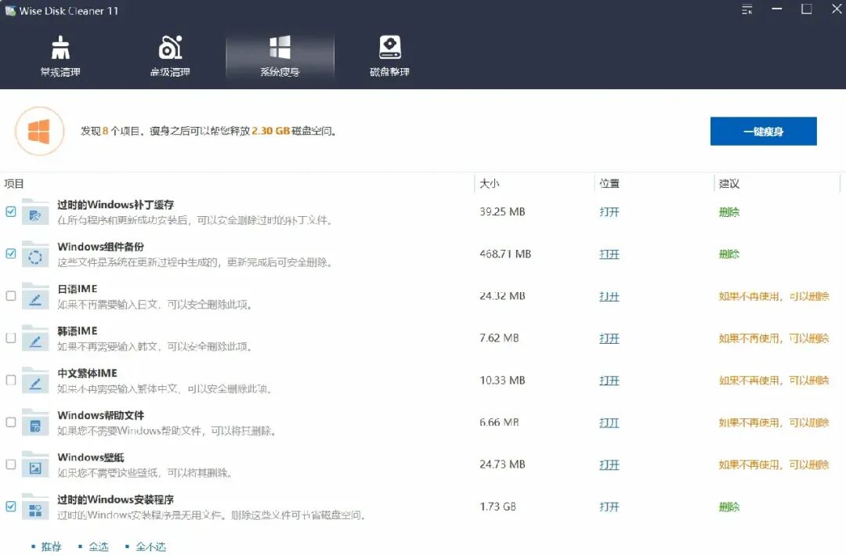Open location of 过时的Windows补丁缓存 via 打开
Image resolution: width=846 pixels, height=556 pixels.
(x=609, y=212)
